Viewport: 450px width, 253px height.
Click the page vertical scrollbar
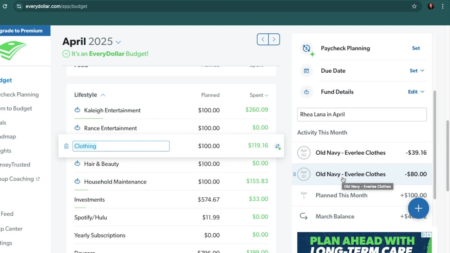(448, 156)
